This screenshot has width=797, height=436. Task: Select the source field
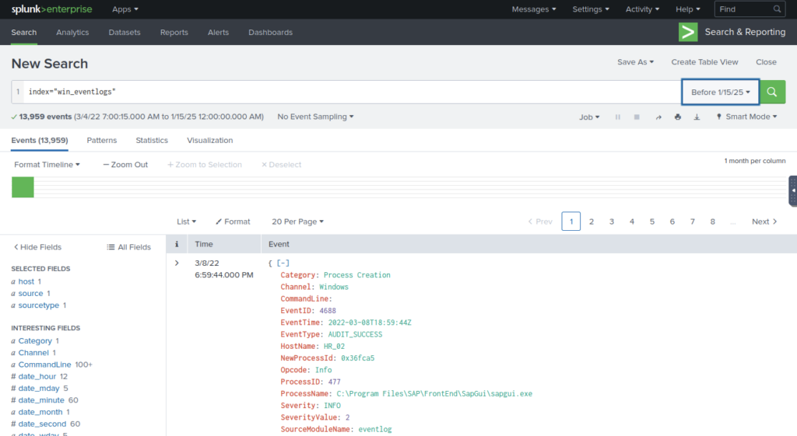click(x=30, y=293)
